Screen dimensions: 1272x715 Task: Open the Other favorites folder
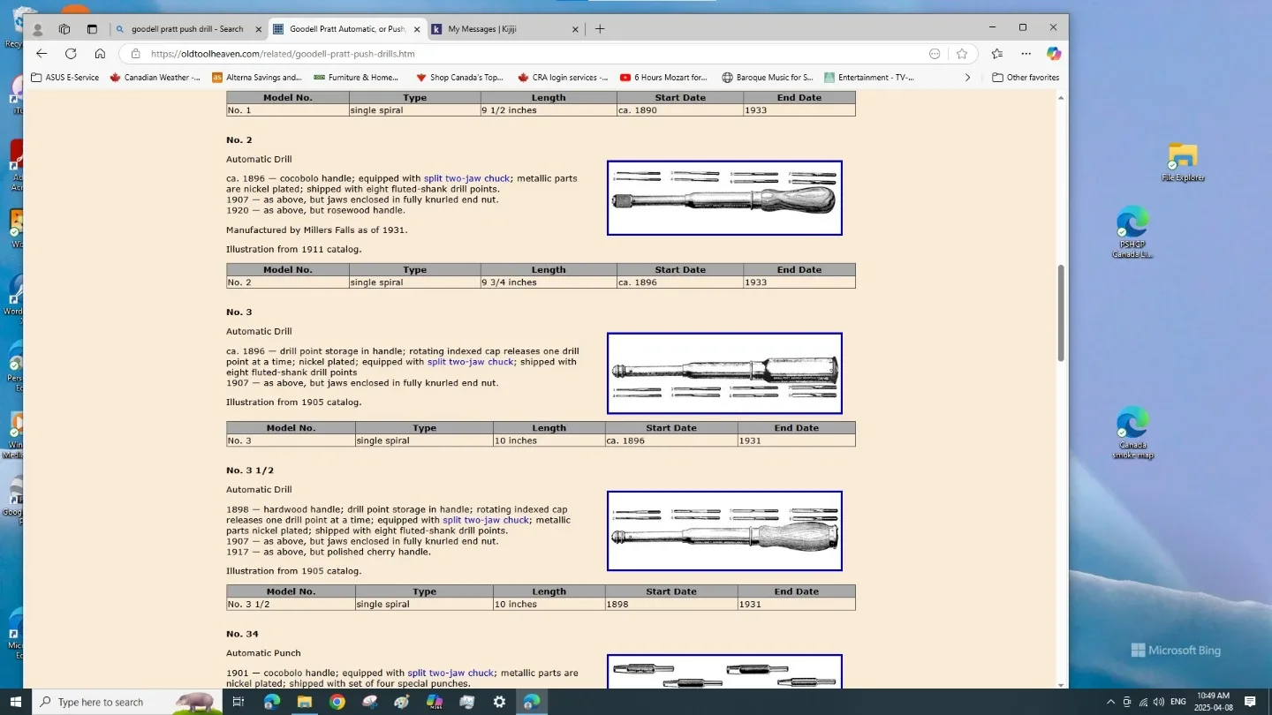1026,78
